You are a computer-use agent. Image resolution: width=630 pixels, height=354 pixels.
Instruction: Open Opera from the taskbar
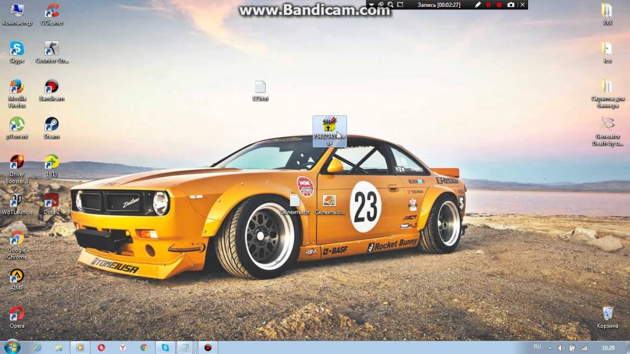point(101,348)
